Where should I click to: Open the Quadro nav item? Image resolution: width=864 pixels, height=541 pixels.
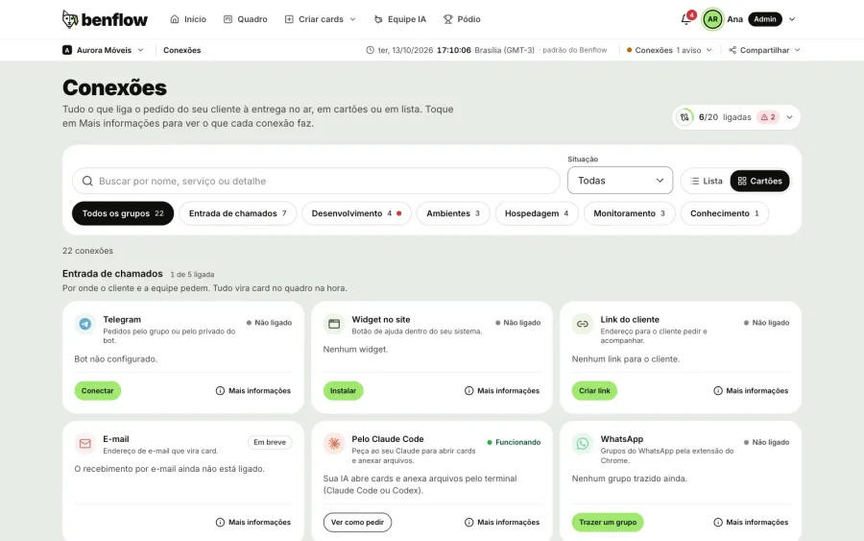coord(245,19)
